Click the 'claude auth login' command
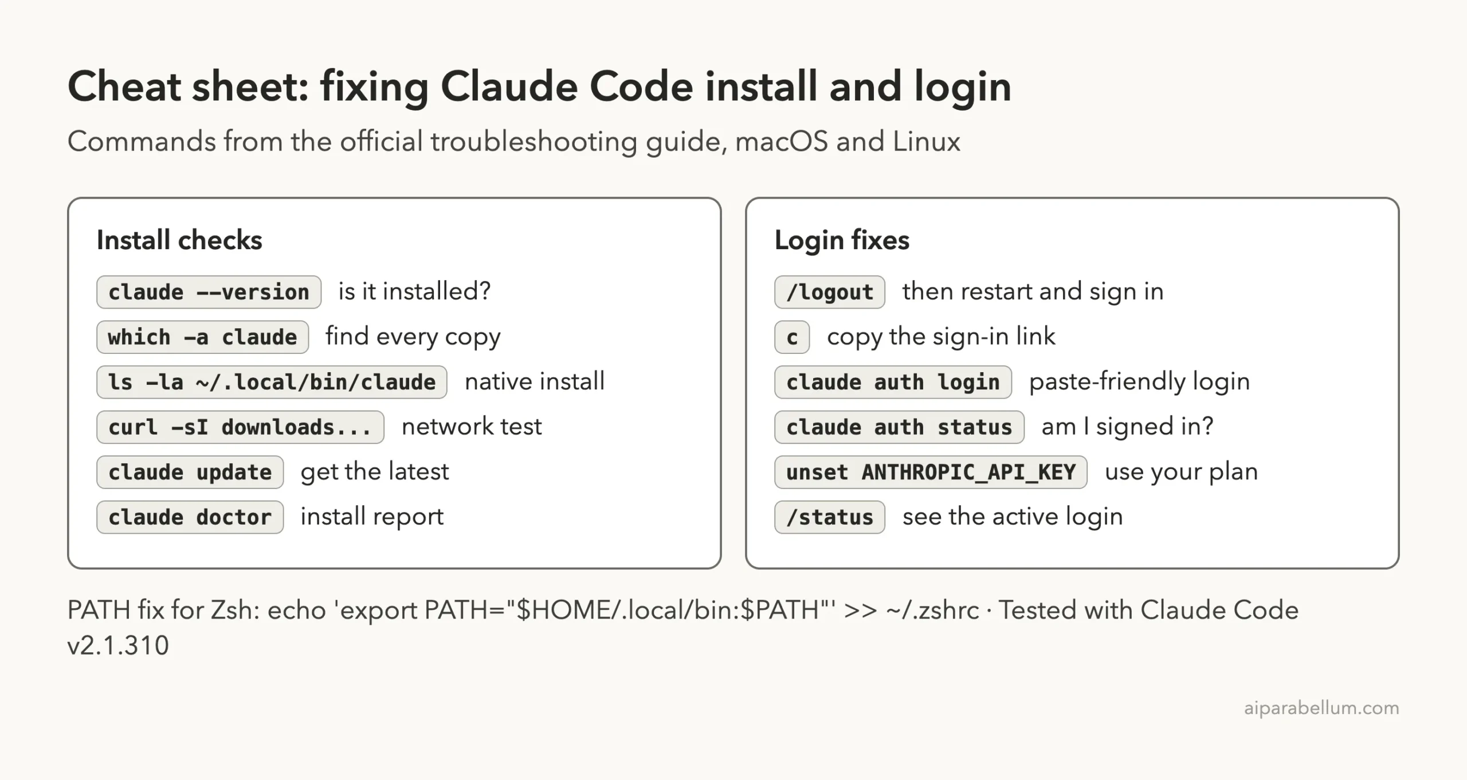1467x780 pixels. 893,382
